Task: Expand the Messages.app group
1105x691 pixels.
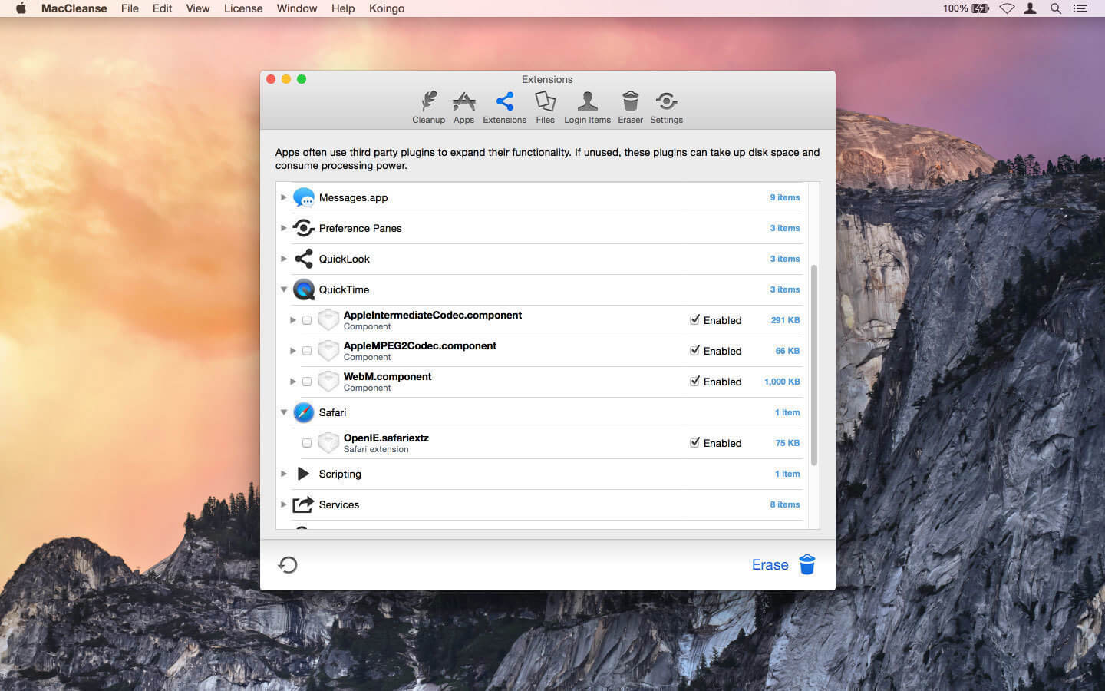Action: (284, 197)
